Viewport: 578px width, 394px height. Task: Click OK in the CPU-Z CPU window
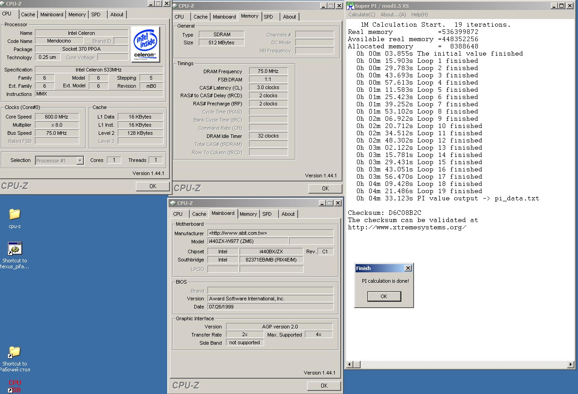(x=153, y=186)
